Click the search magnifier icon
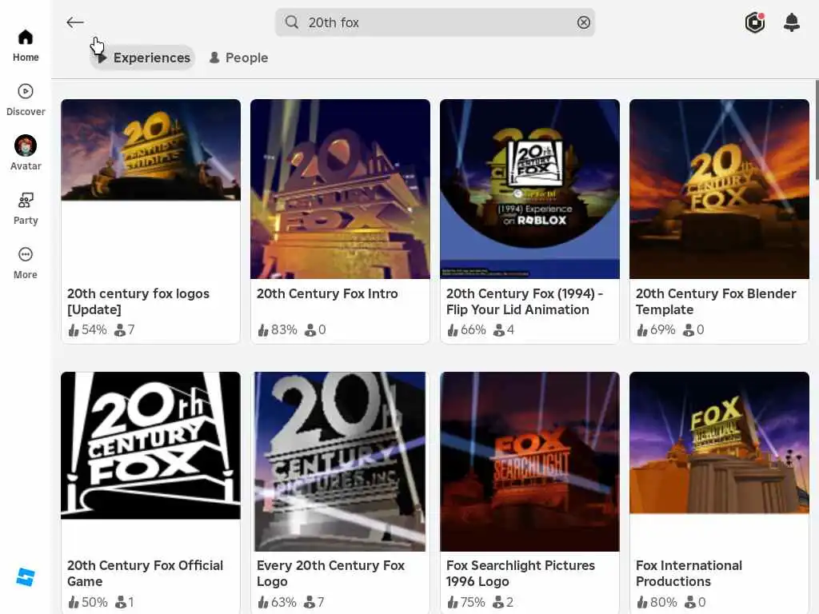Image resolution: width=819 pixels, height=614 pixels. [292, 22]
